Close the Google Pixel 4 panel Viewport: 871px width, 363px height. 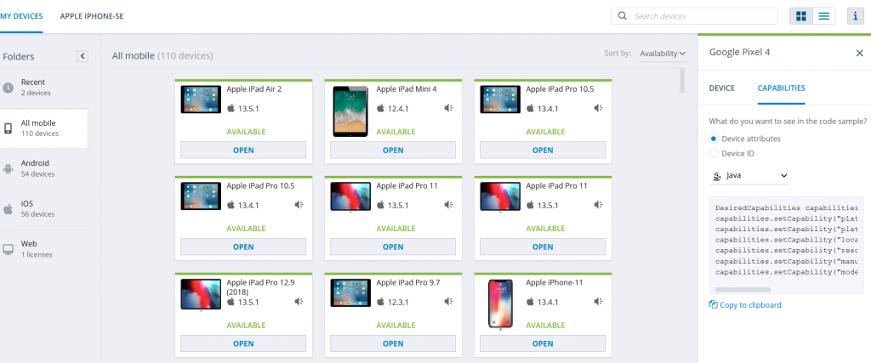click(859, 53)
